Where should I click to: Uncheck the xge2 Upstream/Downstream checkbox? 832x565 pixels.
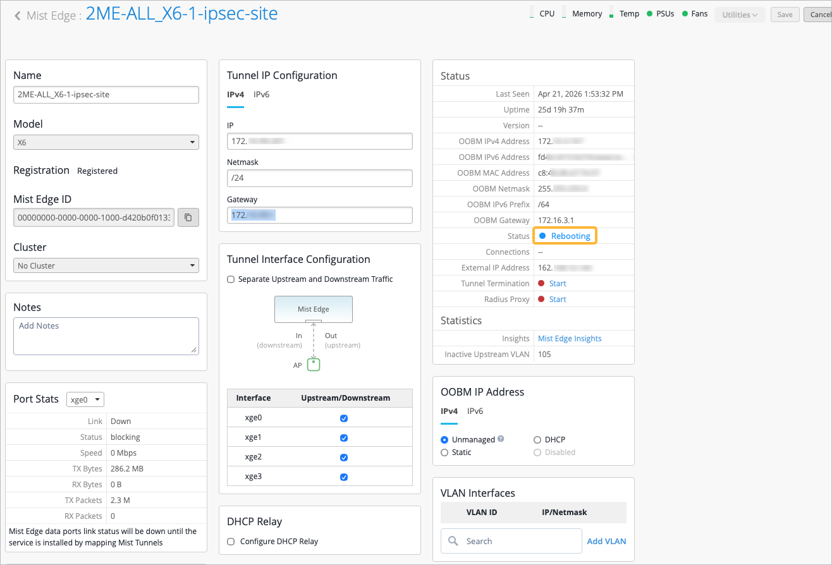coord(344,458)
